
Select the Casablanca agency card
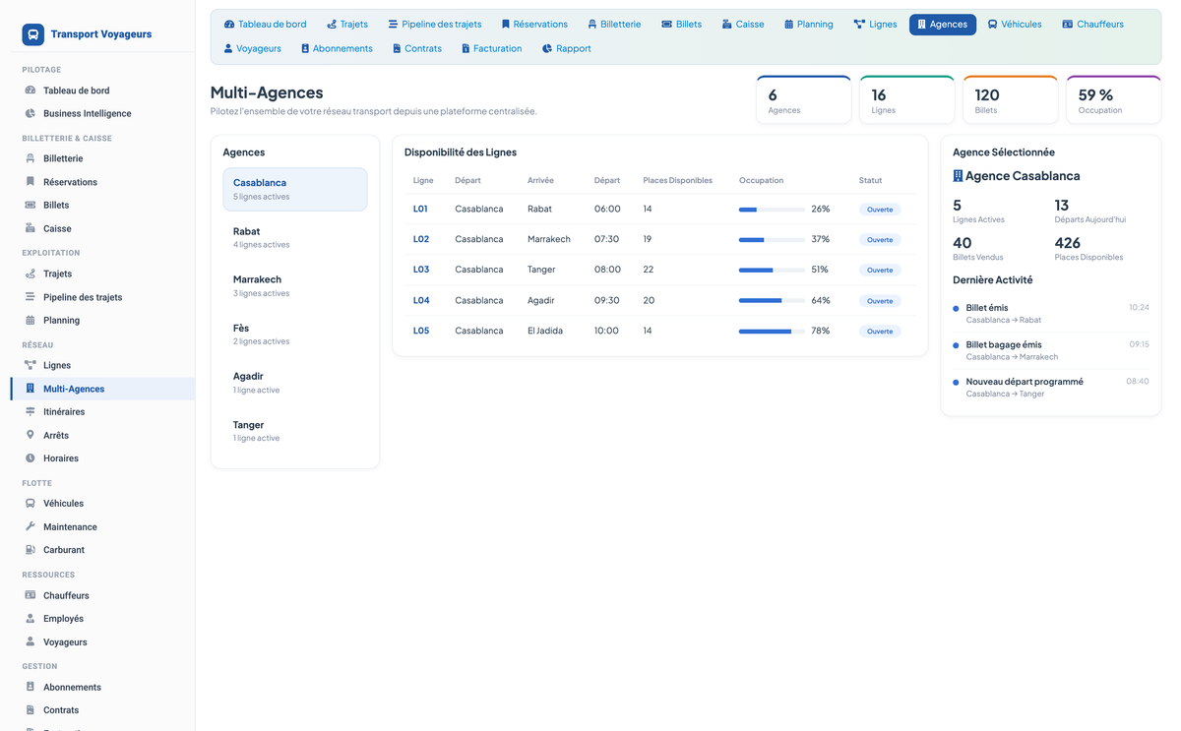pos(295,189)
